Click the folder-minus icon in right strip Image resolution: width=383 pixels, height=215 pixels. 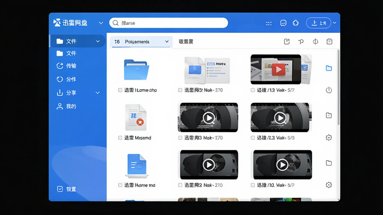click(x=329, y=115)
